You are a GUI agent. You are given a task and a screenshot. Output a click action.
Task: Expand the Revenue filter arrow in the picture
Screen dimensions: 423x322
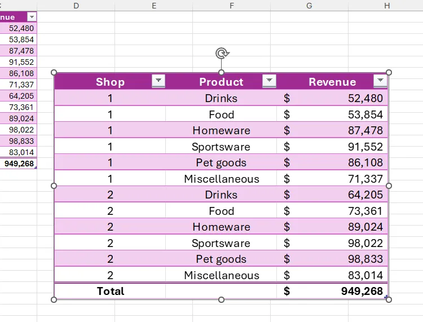380,81
